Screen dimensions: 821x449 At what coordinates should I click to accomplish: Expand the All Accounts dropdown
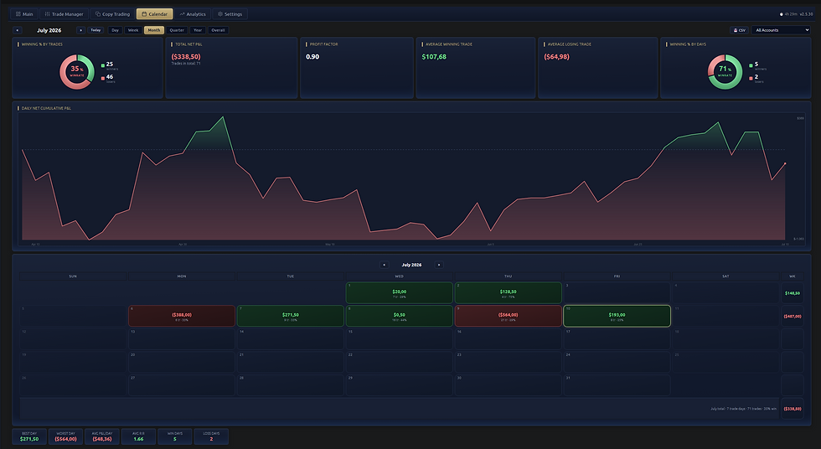tap(781, 30)
